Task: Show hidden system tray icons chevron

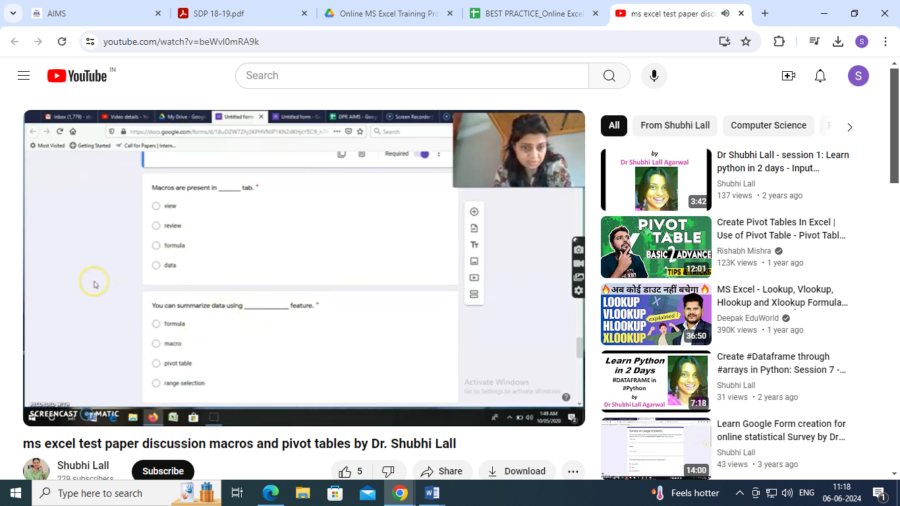Action: point(739,493)
